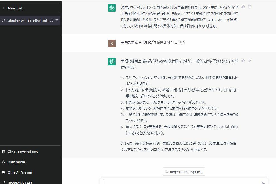Open Ukraine War Timeline conversation
The image size is (276, 184).
pyautogui.click(x=27, y=21)
